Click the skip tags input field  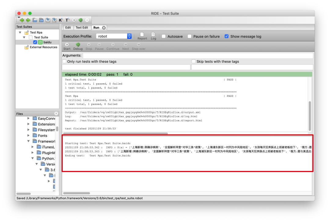(x=252, y=67)
